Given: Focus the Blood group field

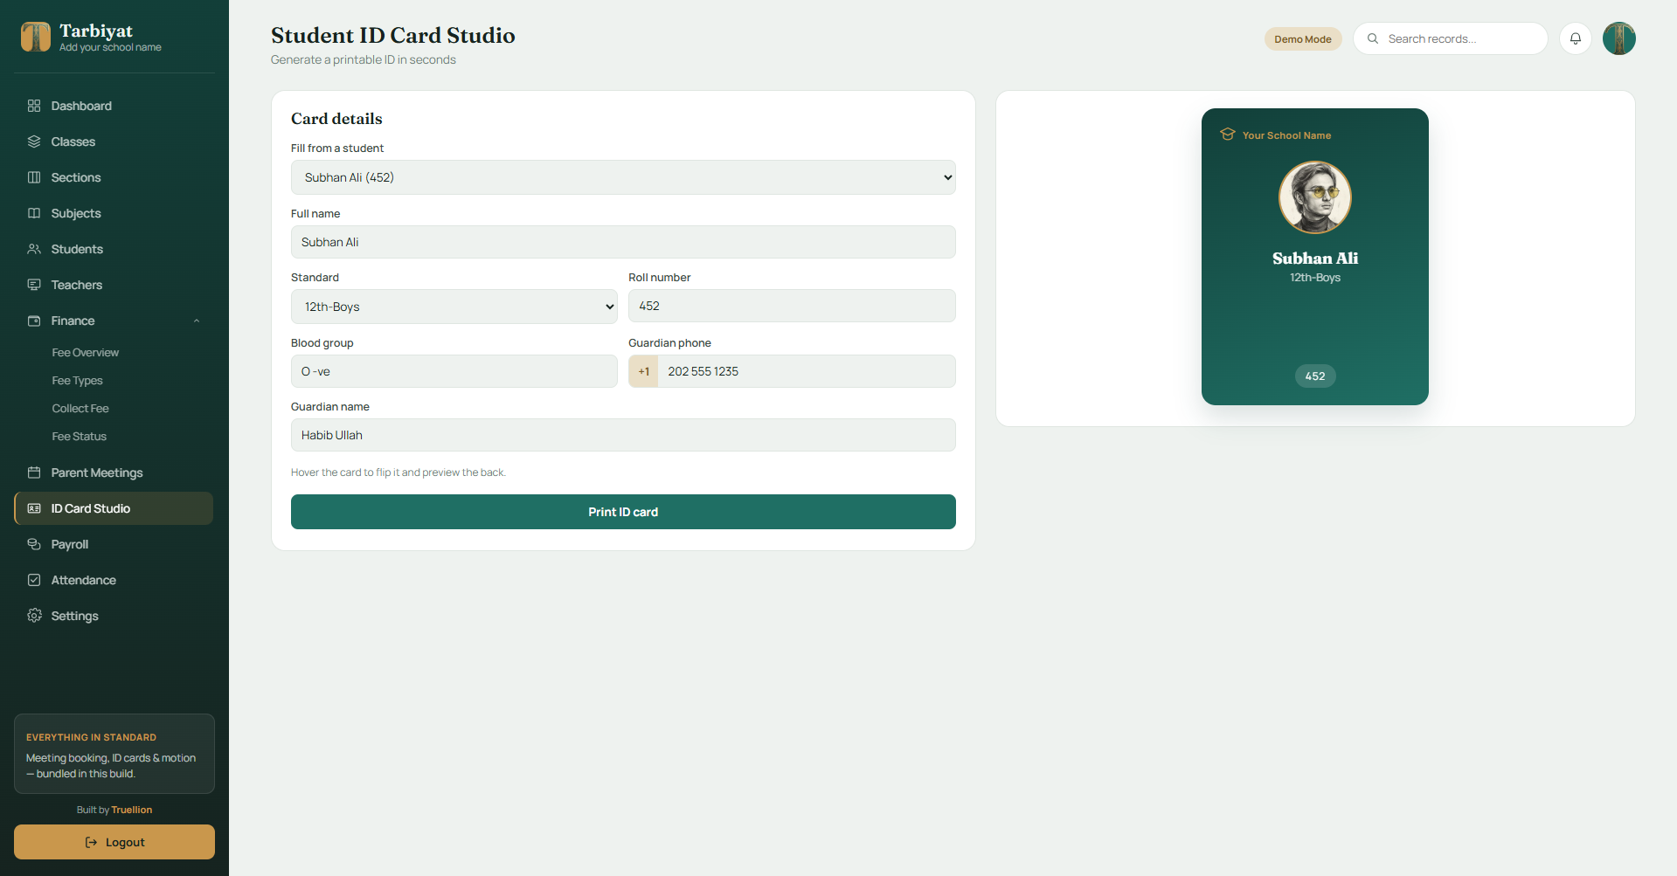Looking at the screenshot, I should [454, 371].
